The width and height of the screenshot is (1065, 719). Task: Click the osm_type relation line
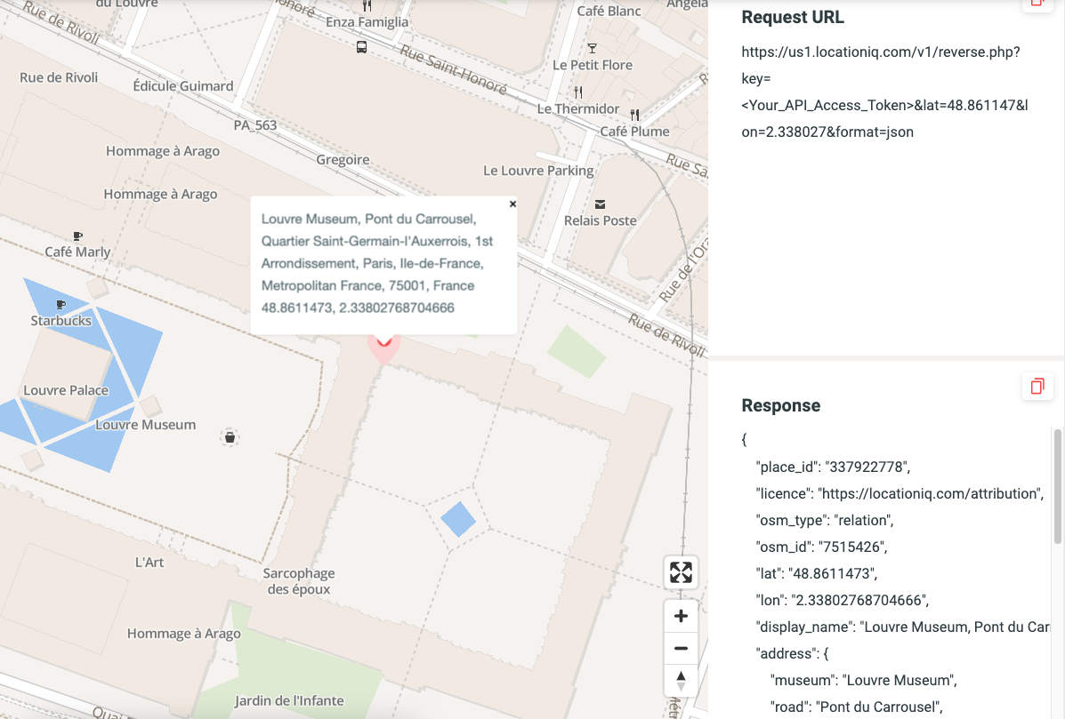(x=825, y=520)
